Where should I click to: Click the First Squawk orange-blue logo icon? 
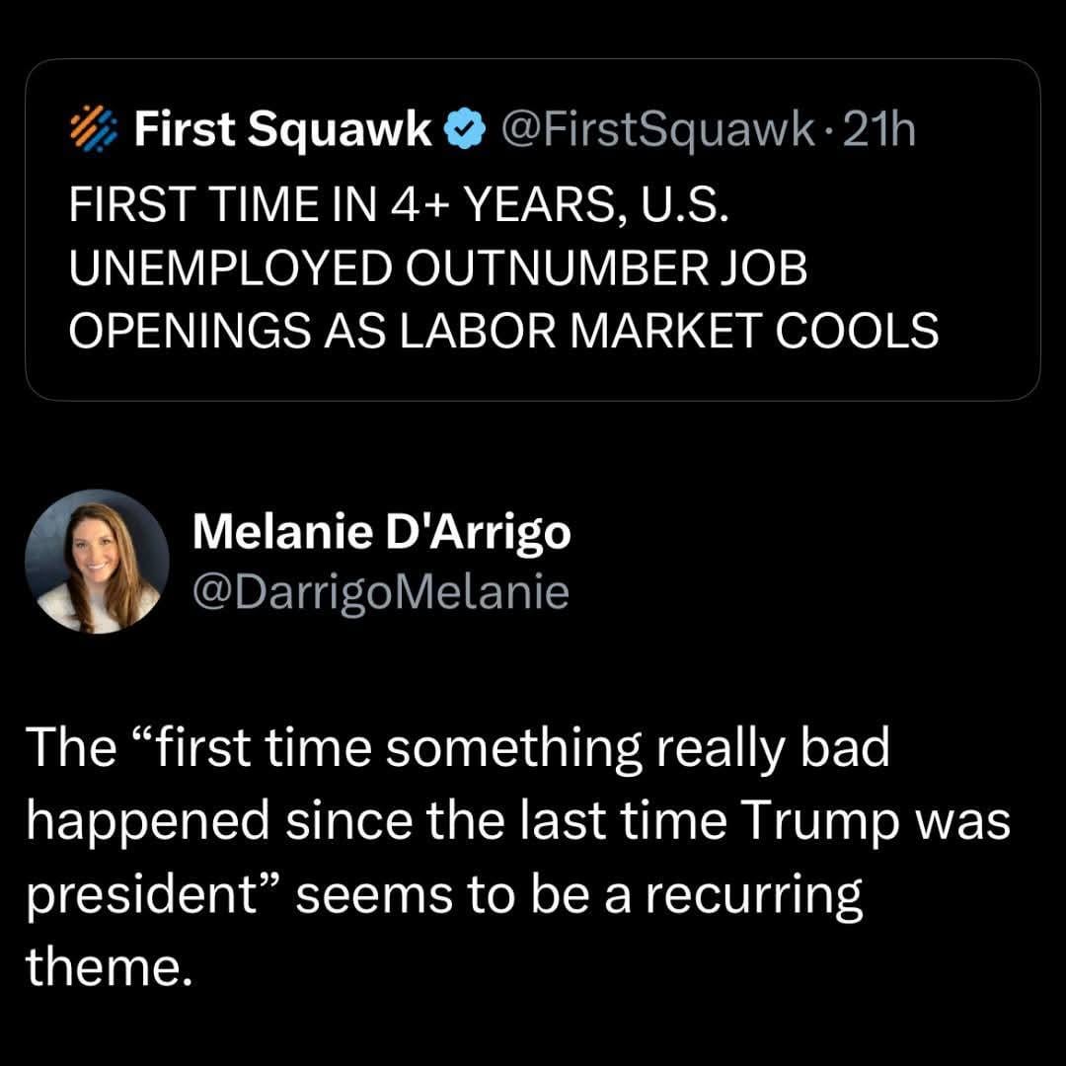(94, 128)
